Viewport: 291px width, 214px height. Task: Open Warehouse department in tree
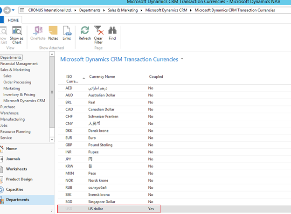(x=9, y=113)
